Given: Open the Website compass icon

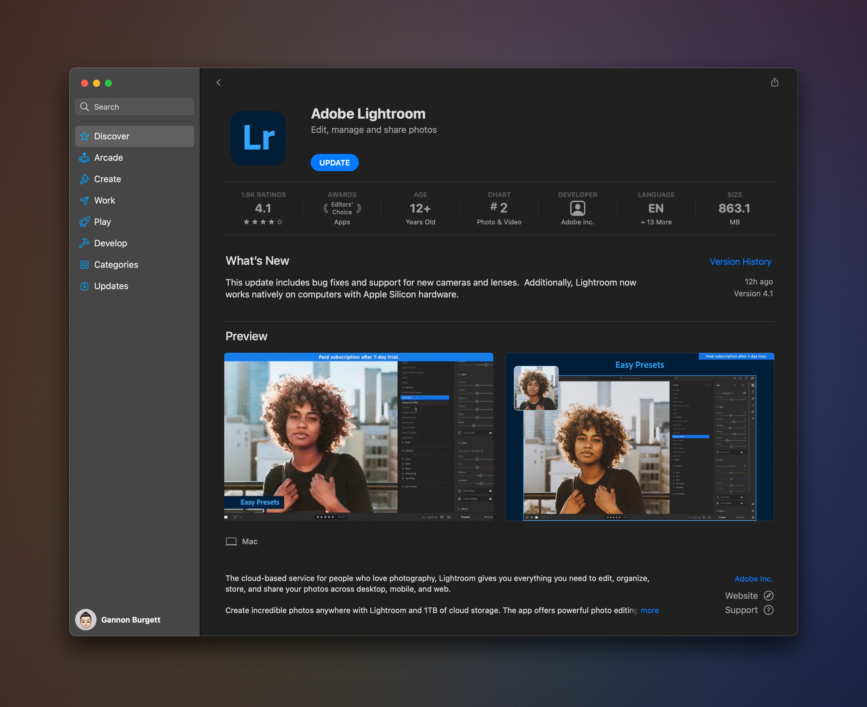Looking at the screenshot, I should point(768,596).
